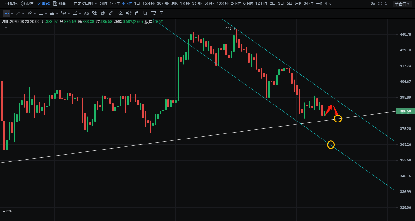Open the 单窗口 window layout dropdown
415x221 pixels.
(402, 3)
